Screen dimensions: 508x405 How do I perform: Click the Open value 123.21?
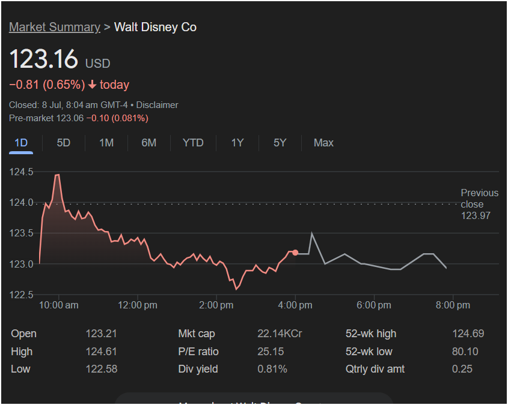click(101, 334)
